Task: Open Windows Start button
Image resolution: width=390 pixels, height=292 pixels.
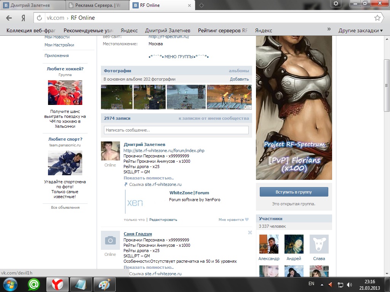Action: point(10,284)
